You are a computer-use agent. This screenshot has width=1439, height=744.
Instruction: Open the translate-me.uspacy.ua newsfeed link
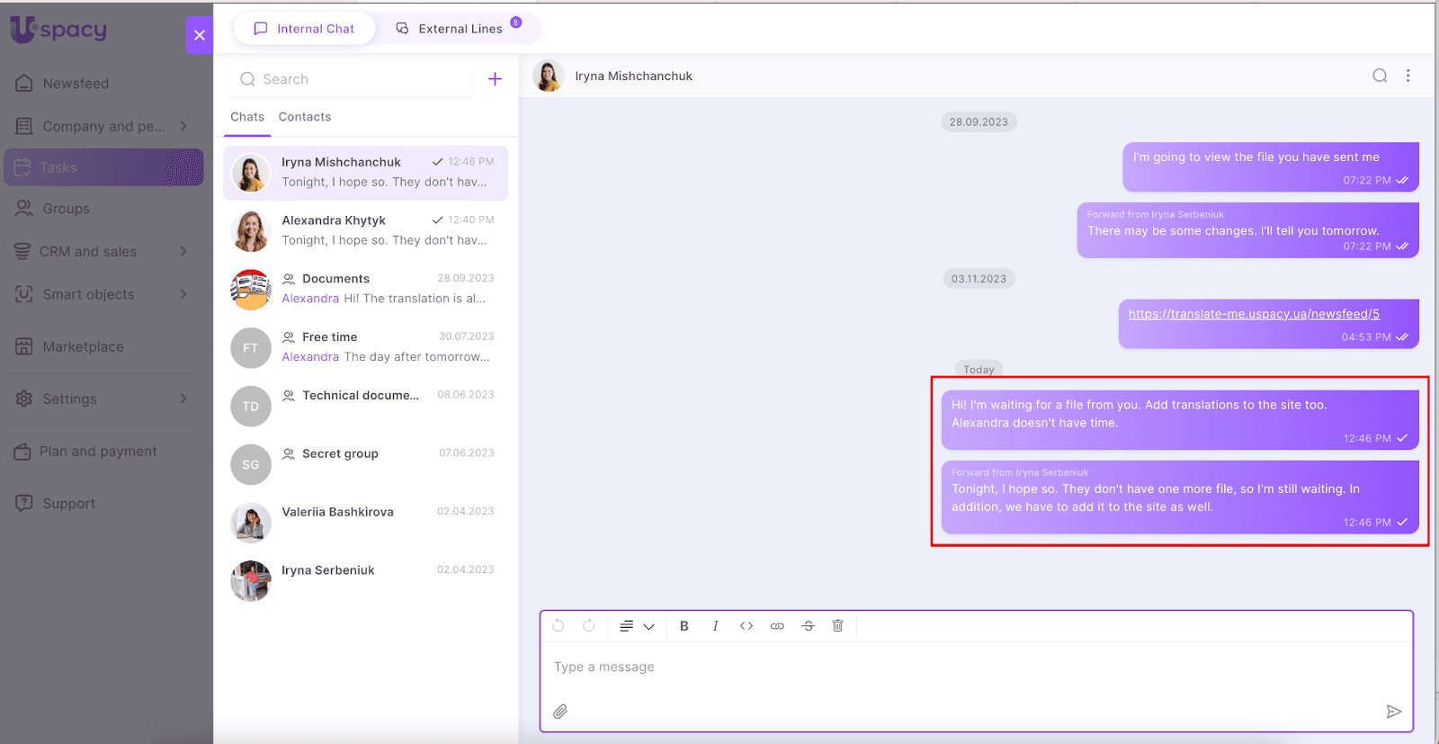coord(1254,314)
